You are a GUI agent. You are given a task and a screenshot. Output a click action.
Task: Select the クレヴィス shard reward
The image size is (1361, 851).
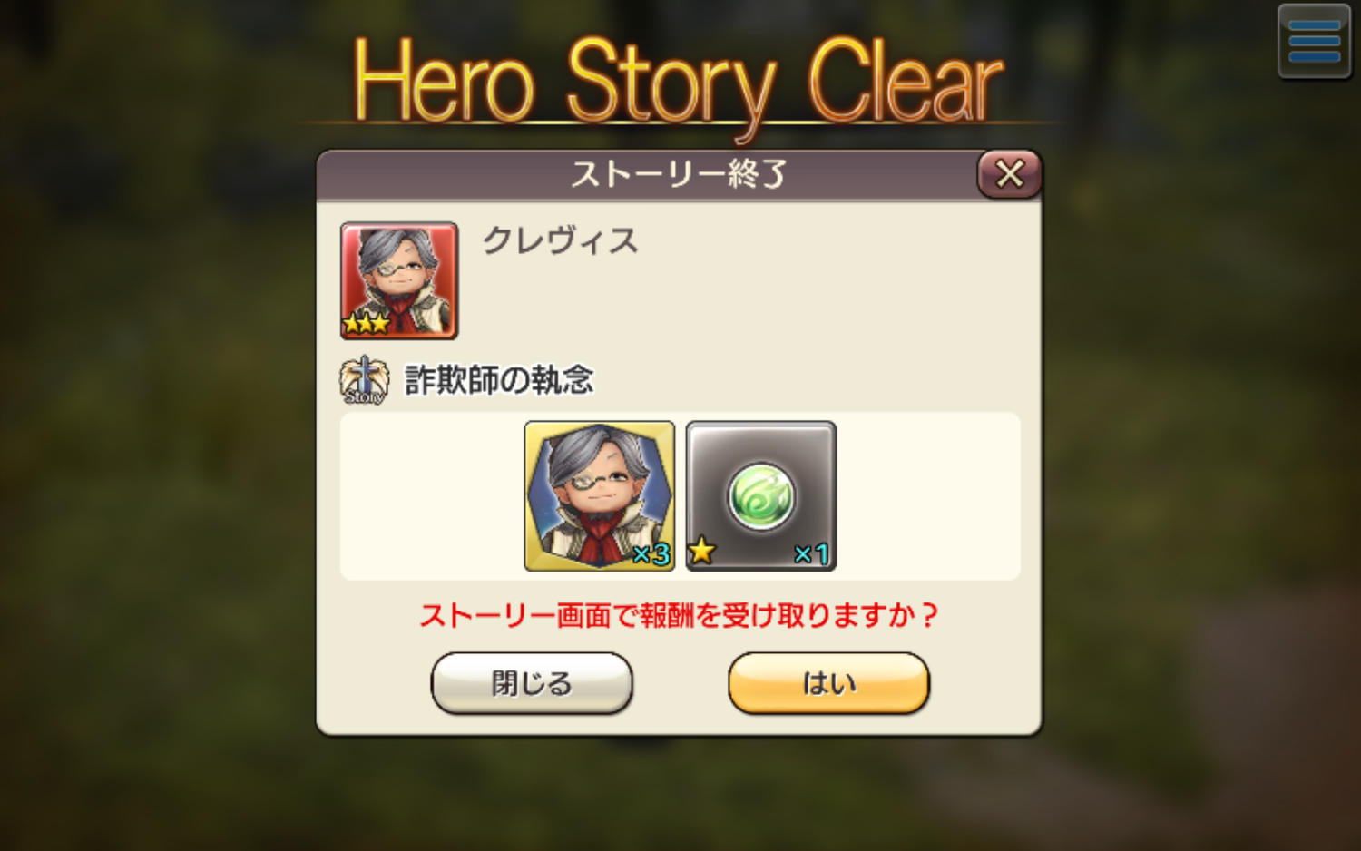pyautogui.click(x=600, y=495)
